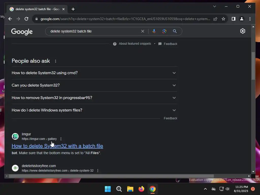Click the Chrome address bar URL
The image size is (260, 195).
click(125, 19)
